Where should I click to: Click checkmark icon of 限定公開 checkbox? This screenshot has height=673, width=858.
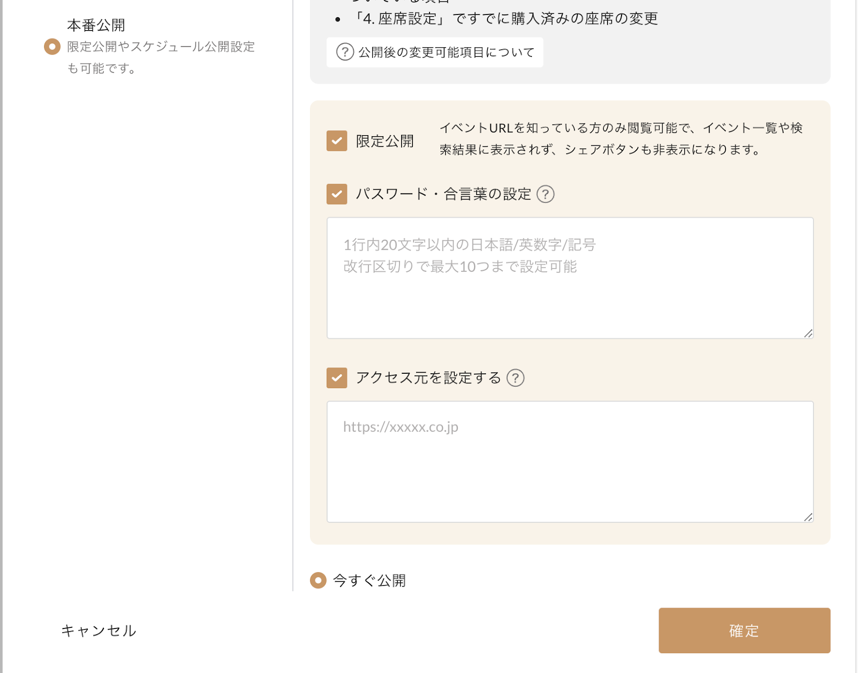(337, 140)
